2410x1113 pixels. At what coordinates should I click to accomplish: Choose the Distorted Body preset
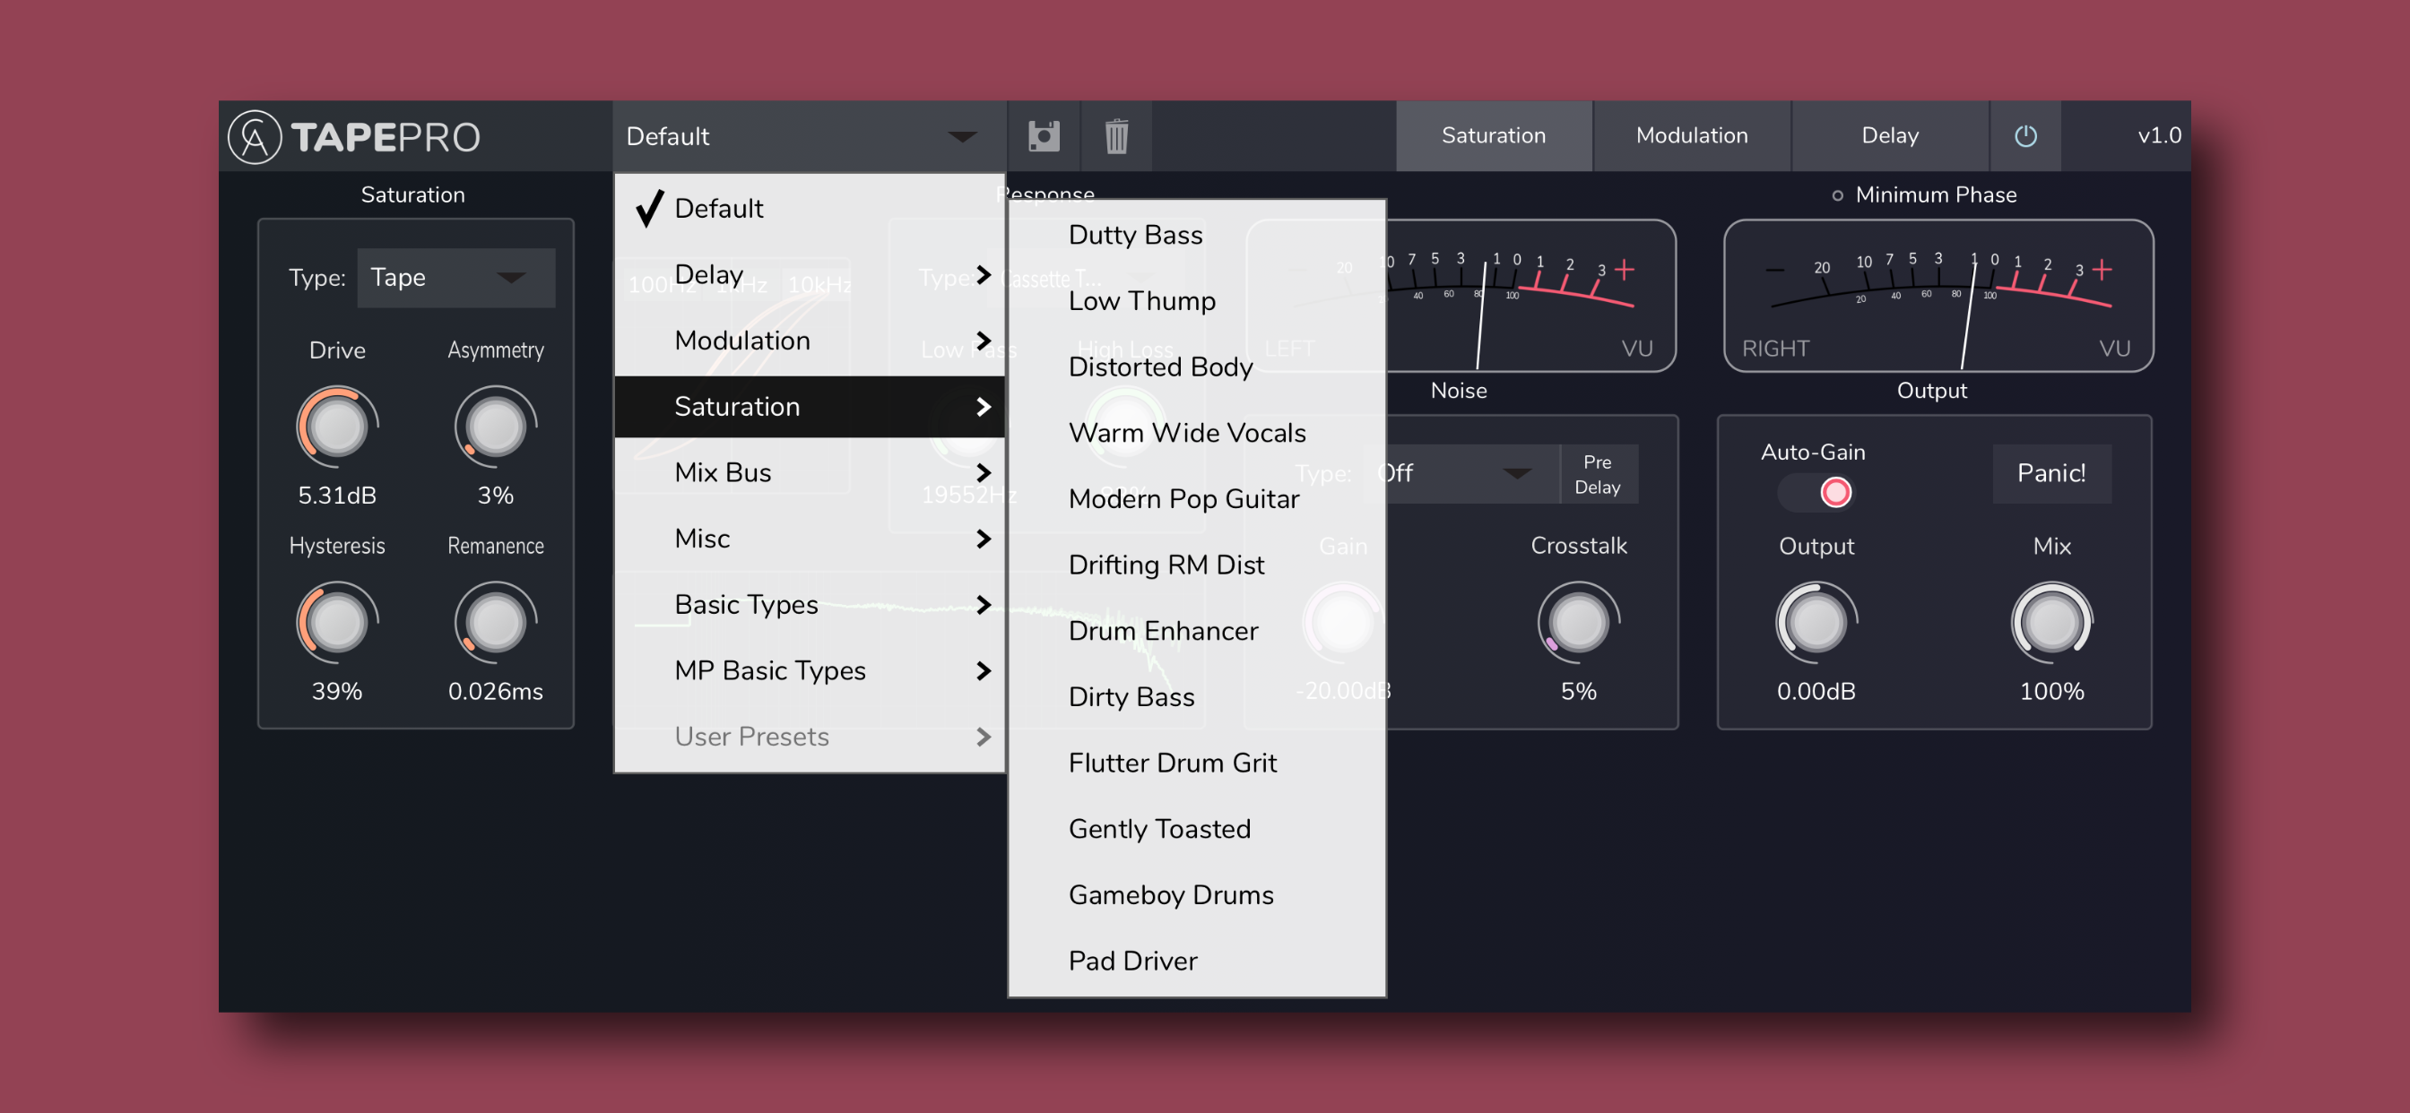[x=1197, y=367]
